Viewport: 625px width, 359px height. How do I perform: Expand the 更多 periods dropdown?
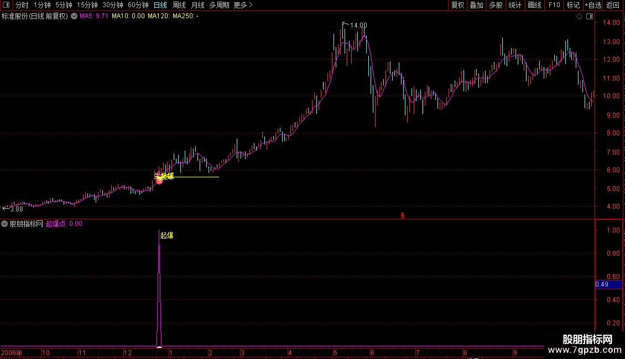(x=243, y=5)
